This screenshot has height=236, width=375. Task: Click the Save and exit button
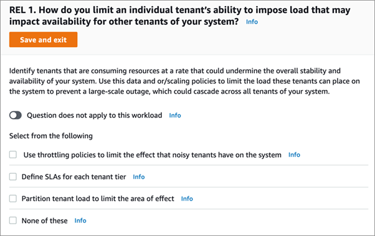43,40
